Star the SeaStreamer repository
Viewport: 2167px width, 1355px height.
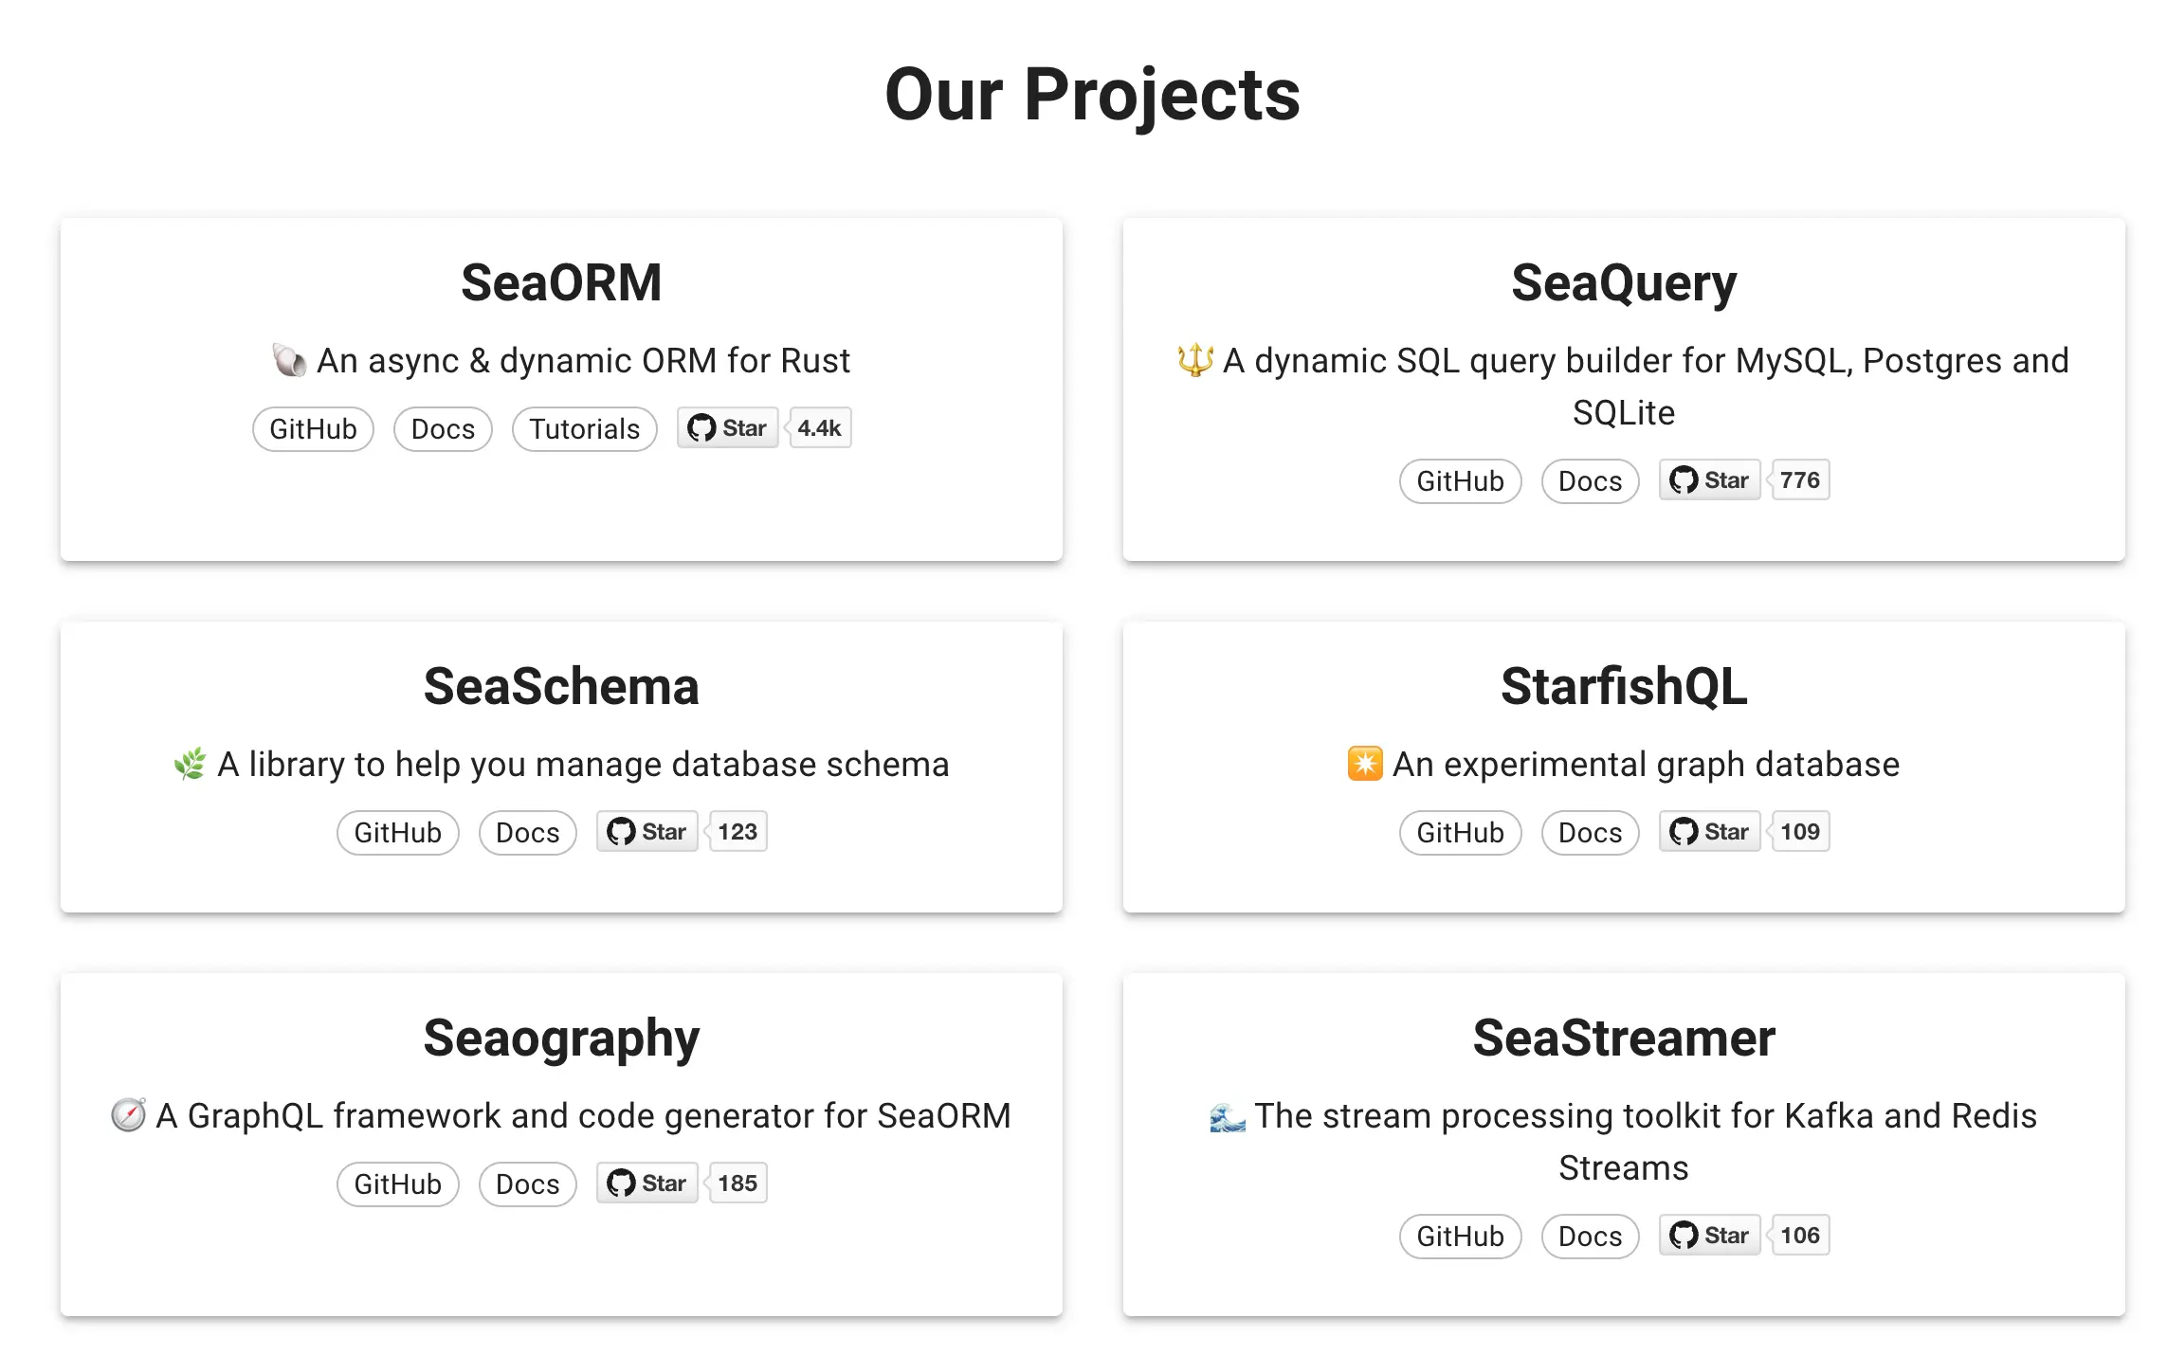1708,1235
